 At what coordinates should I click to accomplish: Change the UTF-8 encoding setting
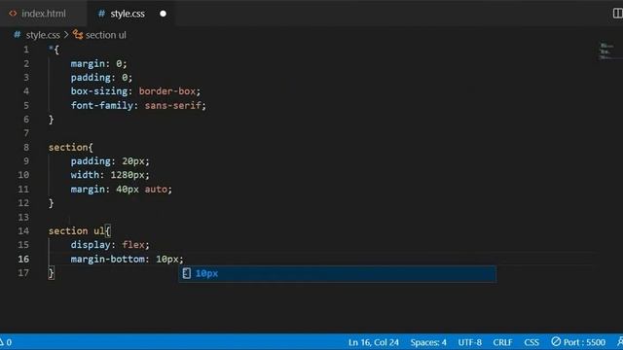tap(469, 342)
